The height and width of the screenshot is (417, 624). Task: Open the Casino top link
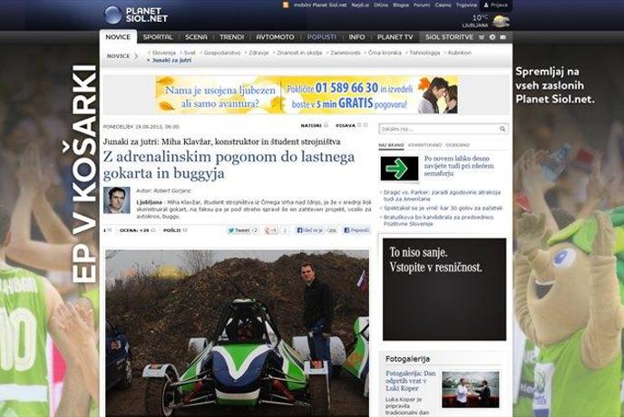(443, 5)
